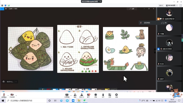Viewport: 183px width, 103px height.
Task: Click the Windows taskbar search box
Action: (26, 100)
